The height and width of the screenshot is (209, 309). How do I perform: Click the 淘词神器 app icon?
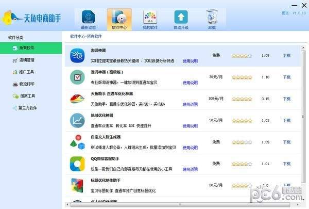pyautogui.click(x=77, y=55)
